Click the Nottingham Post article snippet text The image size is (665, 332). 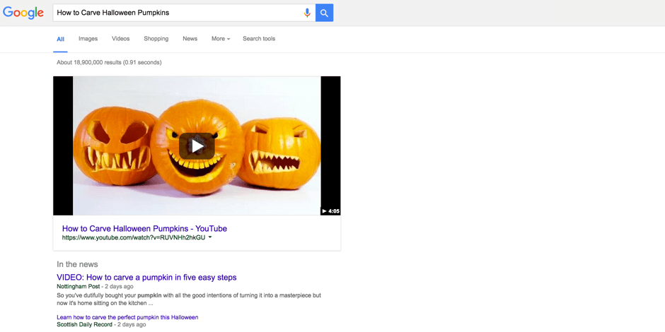pyautogui.click(x=189, y=299)
